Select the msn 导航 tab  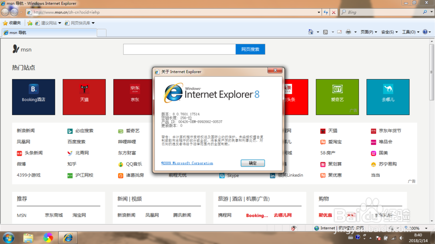[49, 33]
